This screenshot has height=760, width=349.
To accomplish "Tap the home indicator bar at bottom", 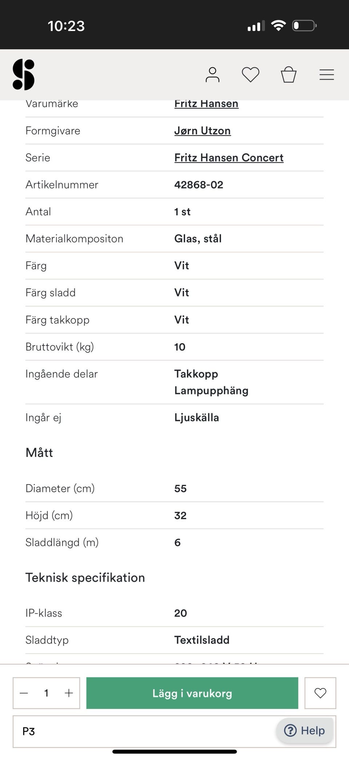I will [x=174, y=752].
